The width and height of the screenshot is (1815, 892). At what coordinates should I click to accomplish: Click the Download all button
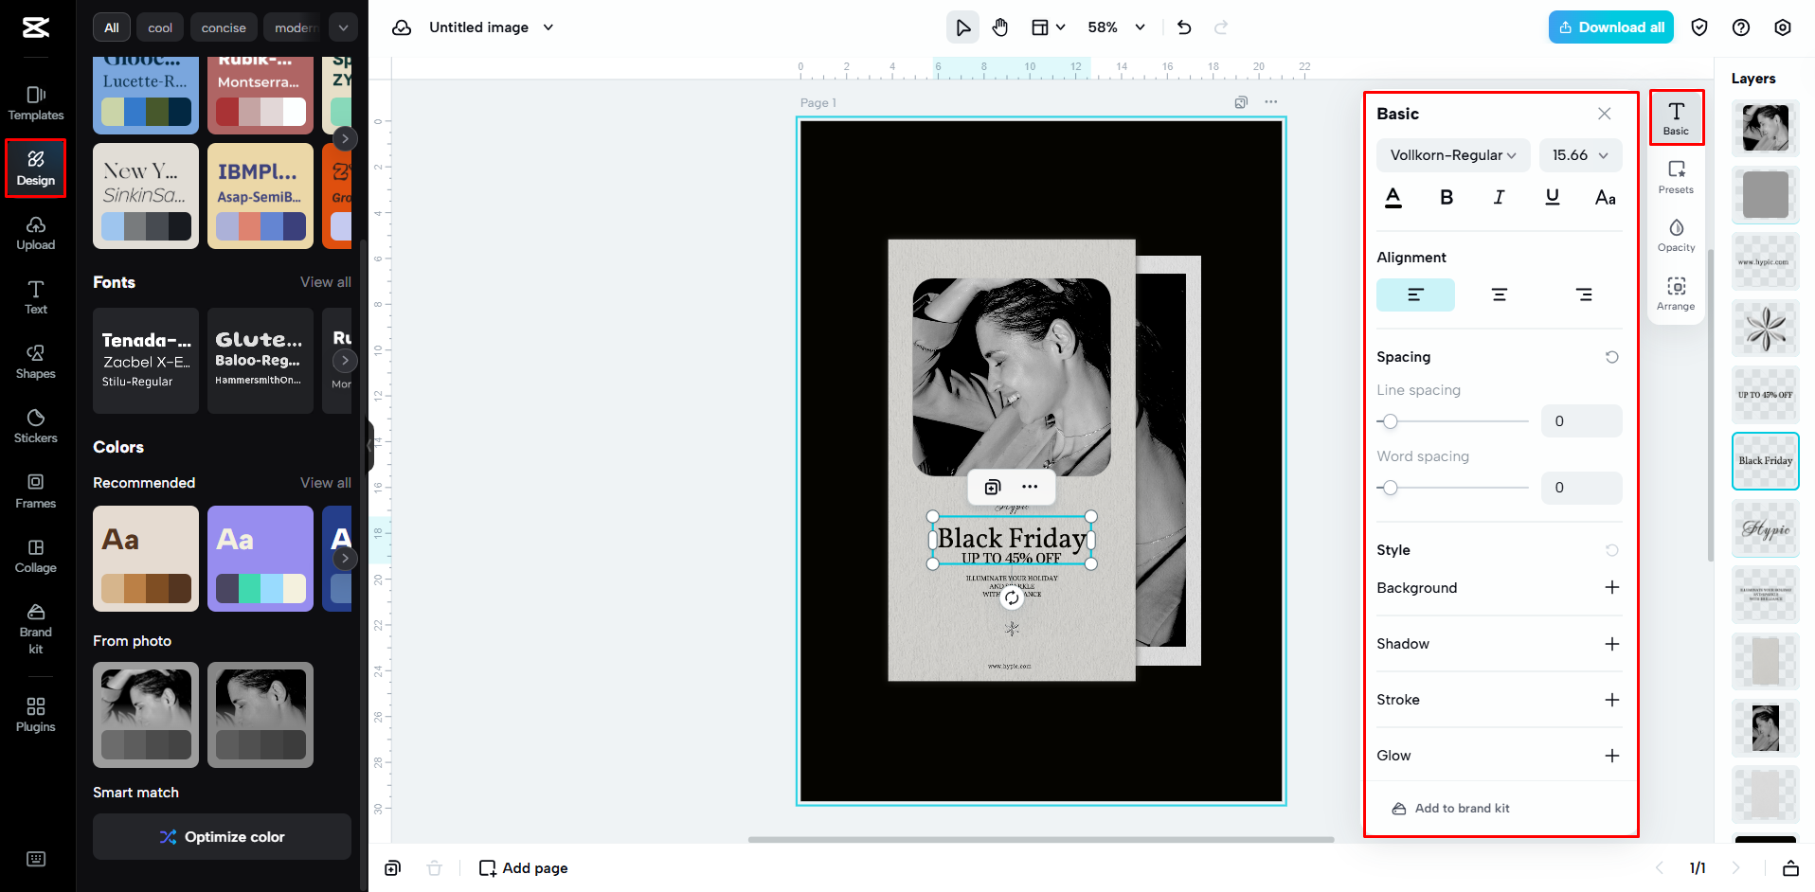click(1610, 27)
